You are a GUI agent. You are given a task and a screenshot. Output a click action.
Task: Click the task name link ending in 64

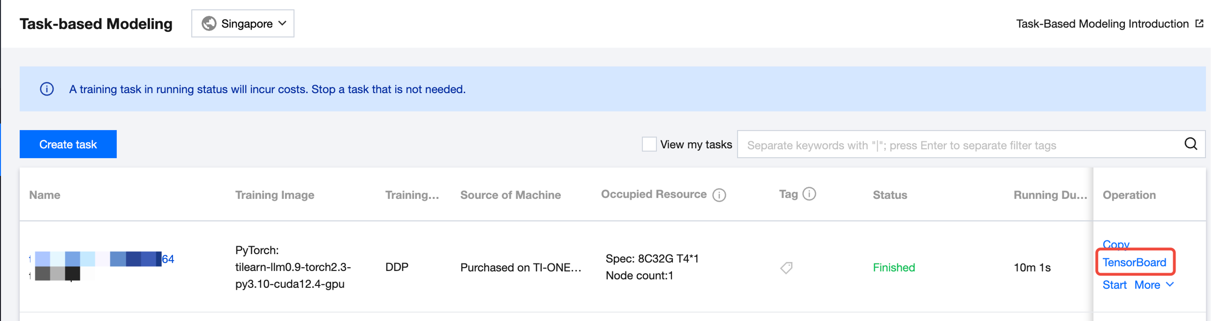click(x=168, y=259)
